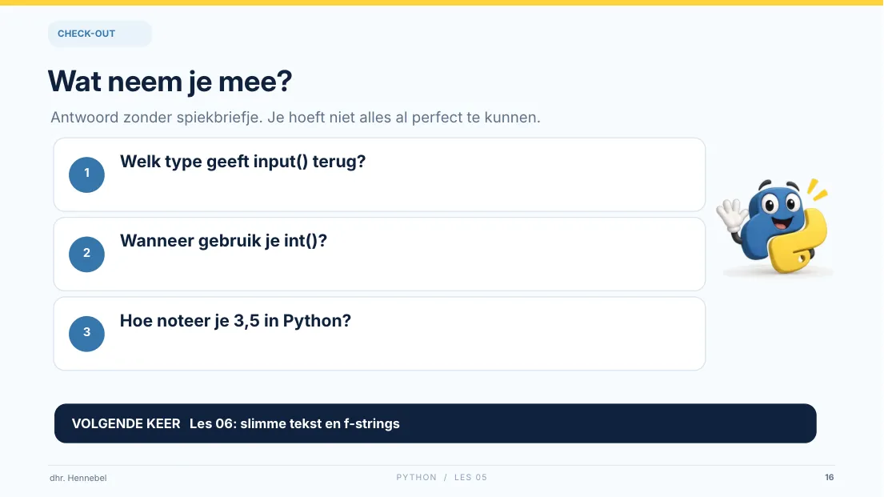Open the 'Welk type geeft input() terug?' card
Screen dimensions: 884x497
point(379,174)
